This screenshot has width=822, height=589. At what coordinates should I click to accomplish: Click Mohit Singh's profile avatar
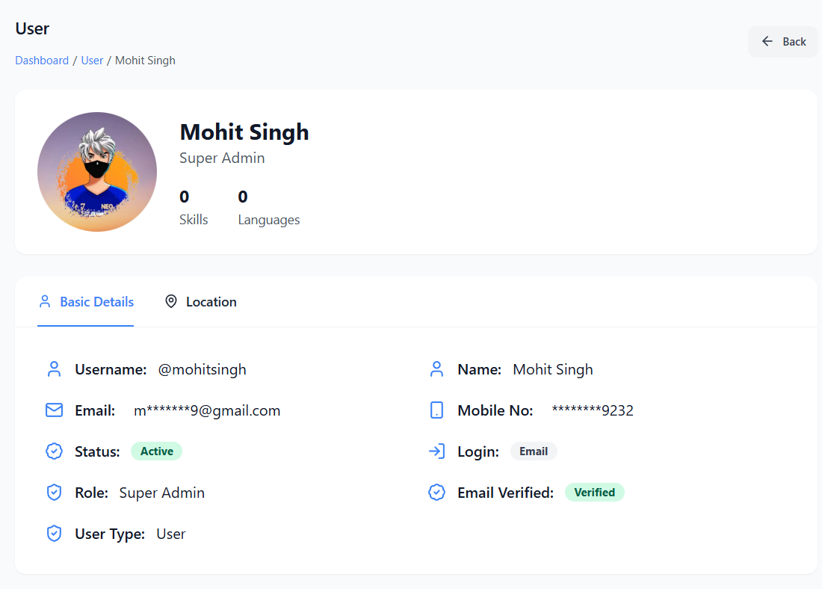[97, 172]
